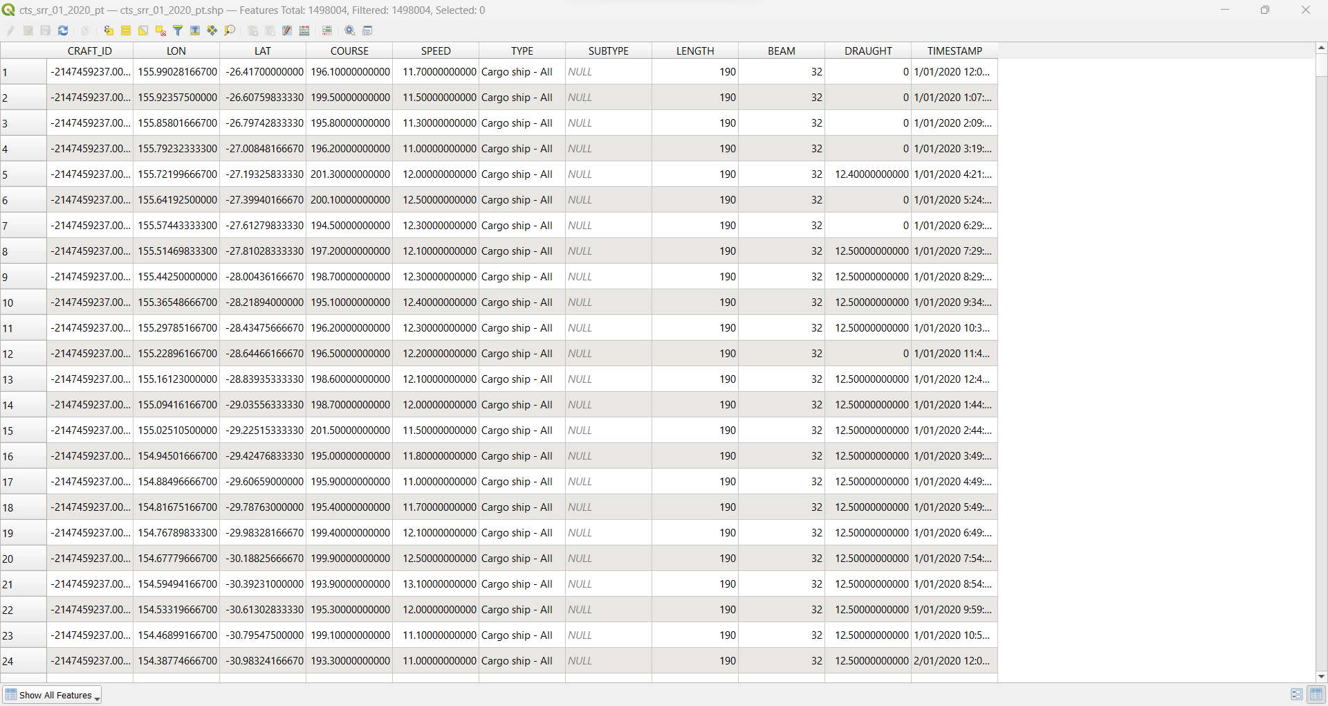This screenshot has width=1328, height=706.
Task: Toggle editing mode pencil icon
Action: 11,30
